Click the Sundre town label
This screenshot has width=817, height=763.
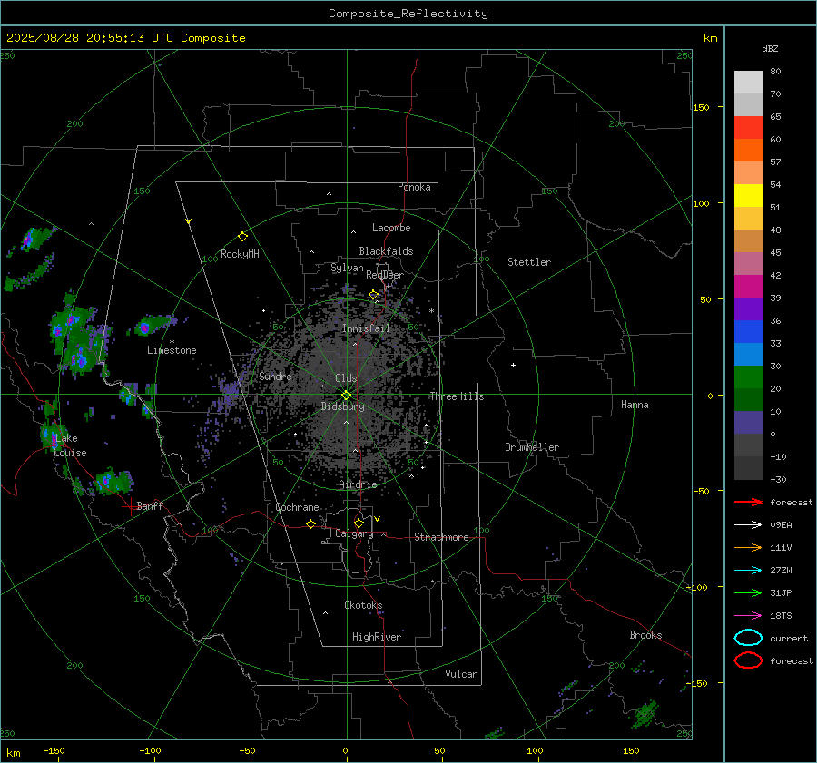tap(275, 376)
